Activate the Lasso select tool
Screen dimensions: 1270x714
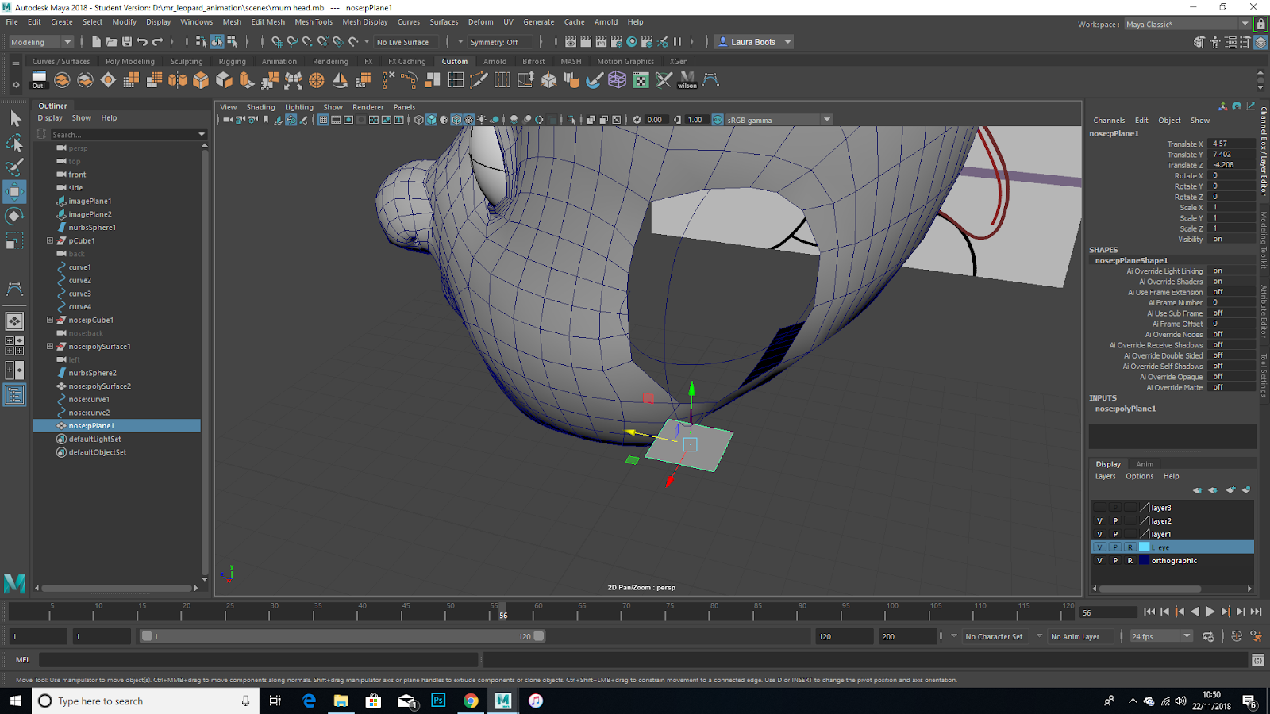14,143
